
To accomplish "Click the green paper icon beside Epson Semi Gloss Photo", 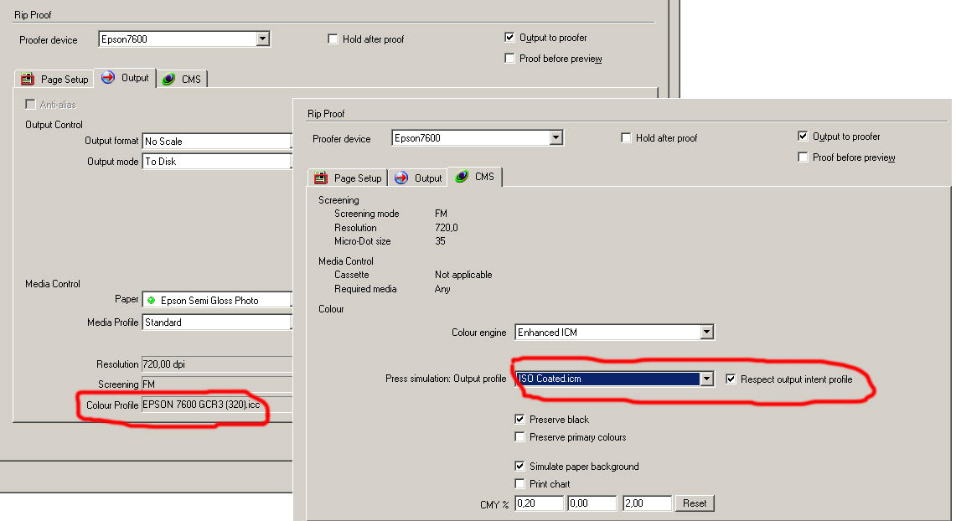I will click(151, 301).
